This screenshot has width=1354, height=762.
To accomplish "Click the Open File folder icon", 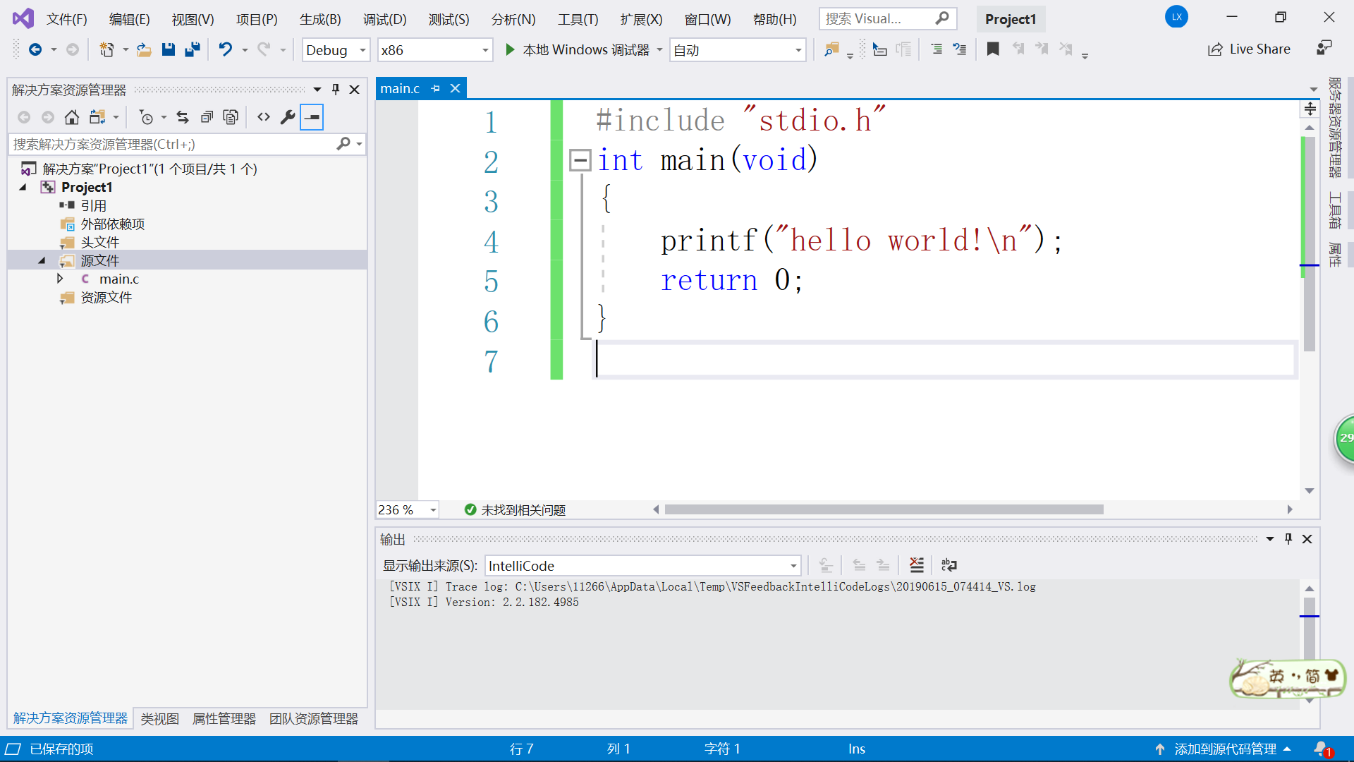I will pos(144,49).
